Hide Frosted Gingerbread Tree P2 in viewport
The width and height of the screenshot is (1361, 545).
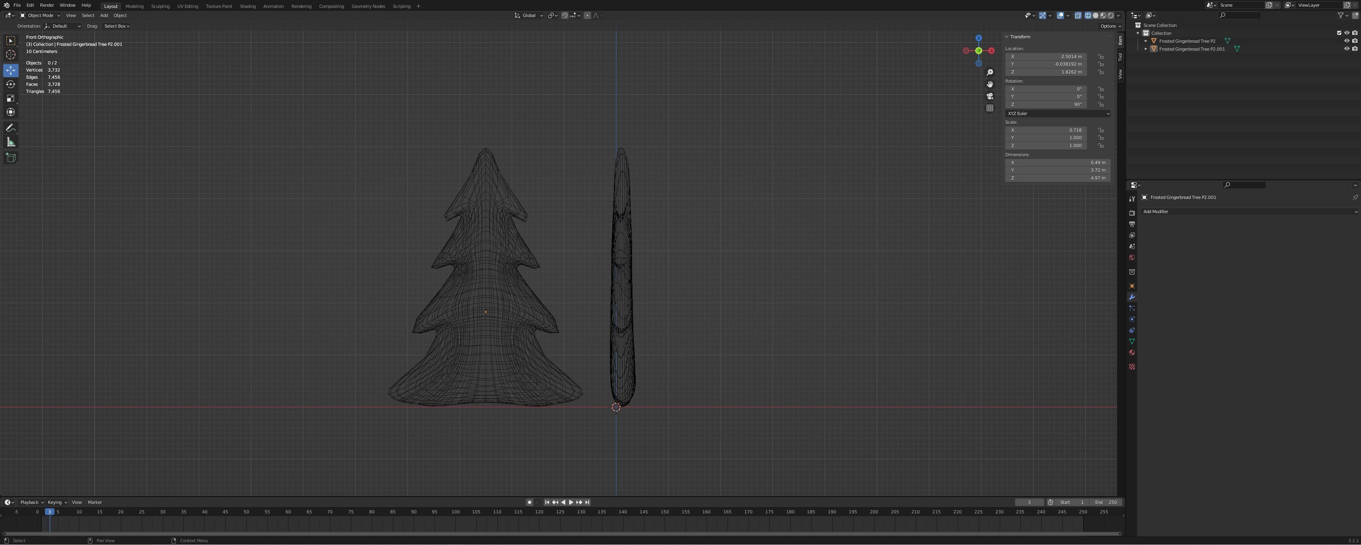click(x=1347, y=41)
